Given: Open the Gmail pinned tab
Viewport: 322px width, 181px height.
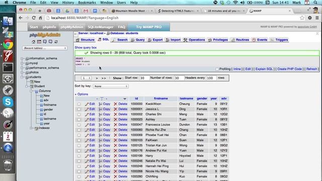Looking at the screenshot, I should coord(86,11).
